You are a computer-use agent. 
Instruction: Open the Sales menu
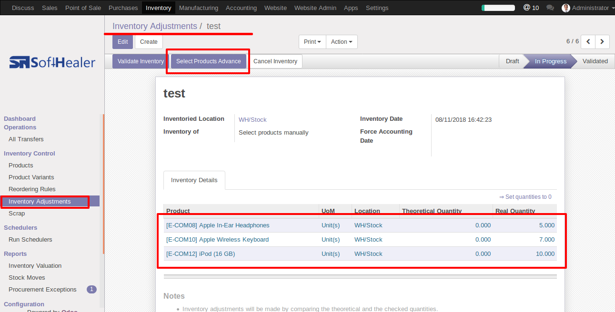point(50,8)
